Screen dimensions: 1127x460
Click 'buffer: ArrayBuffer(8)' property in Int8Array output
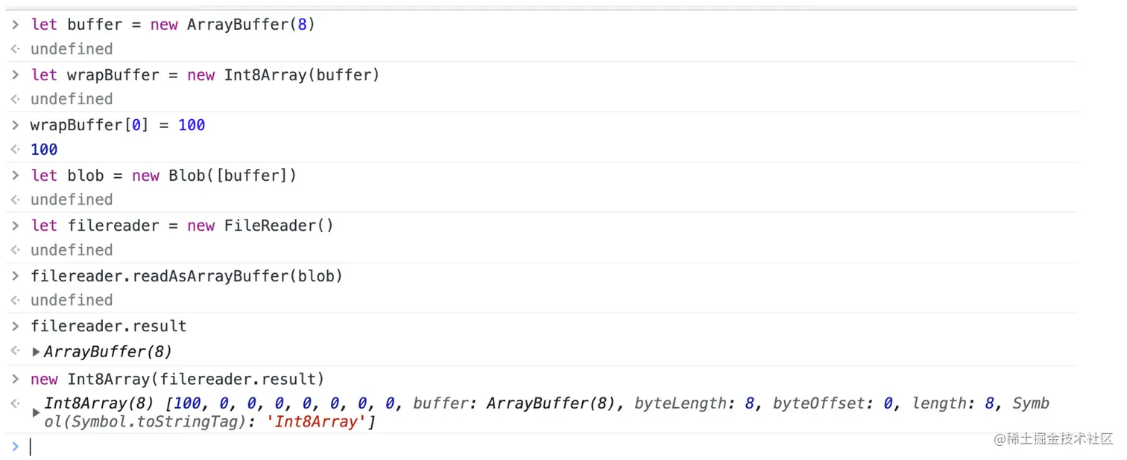click(x=515, y=403)
